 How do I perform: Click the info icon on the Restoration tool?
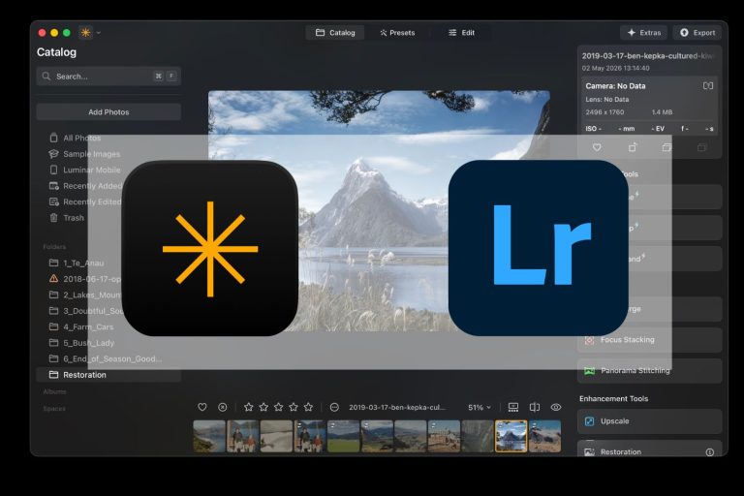coord(710,451)
